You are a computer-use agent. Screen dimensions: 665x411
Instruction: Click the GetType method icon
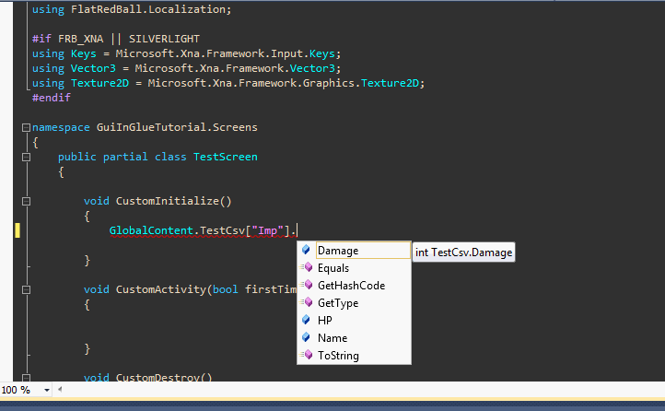tap(306, 303)
